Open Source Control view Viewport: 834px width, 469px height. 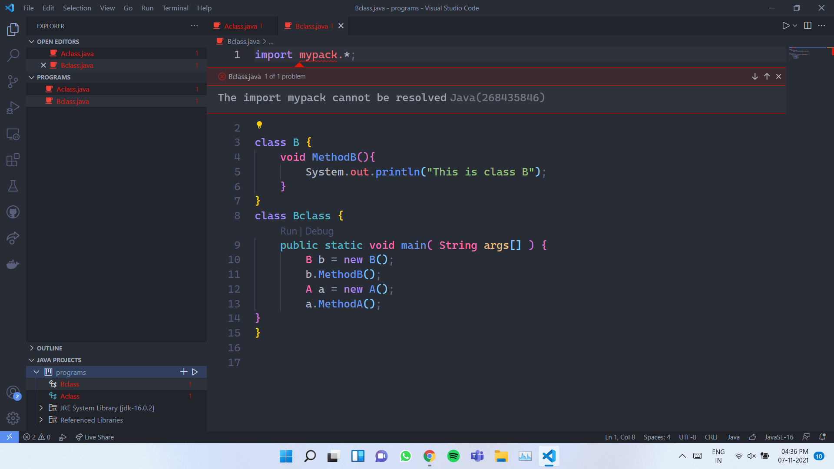coord(13,81)
